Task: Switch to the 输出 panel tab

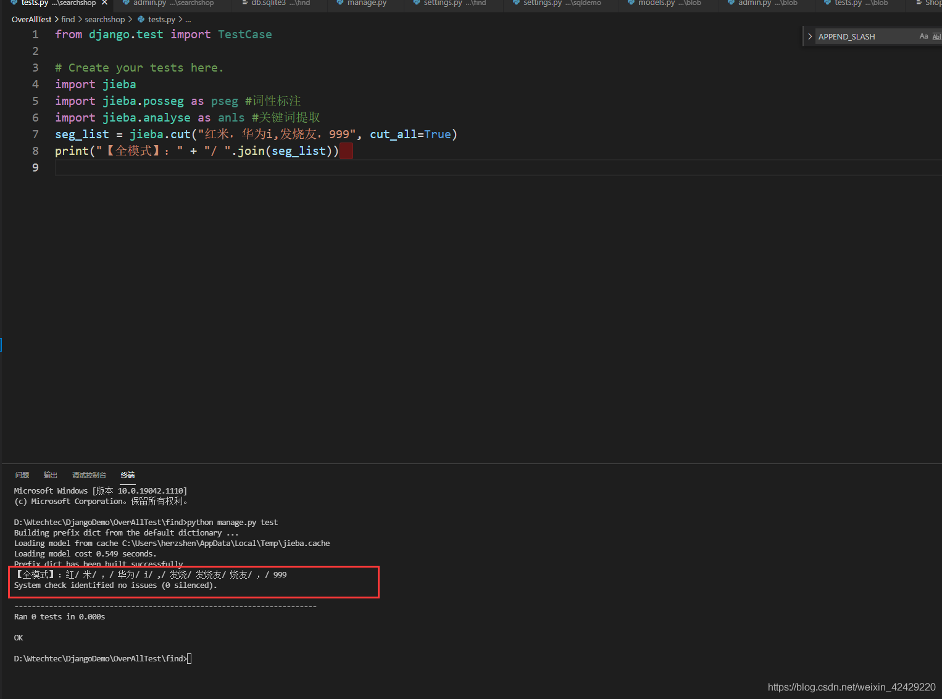Action: pos(50,475)
